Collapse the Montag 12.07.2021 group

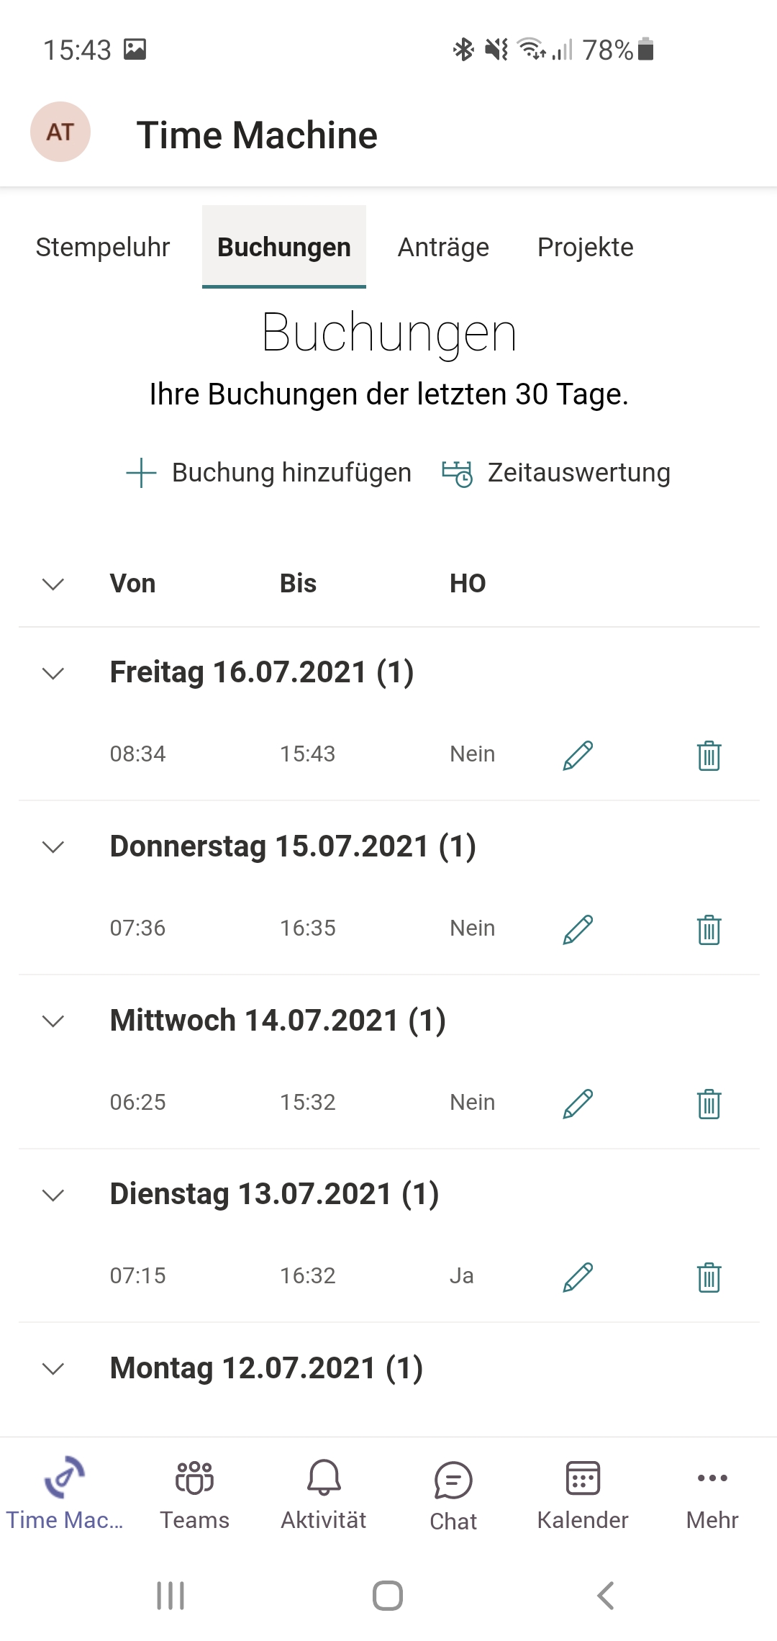point(53,1368)
